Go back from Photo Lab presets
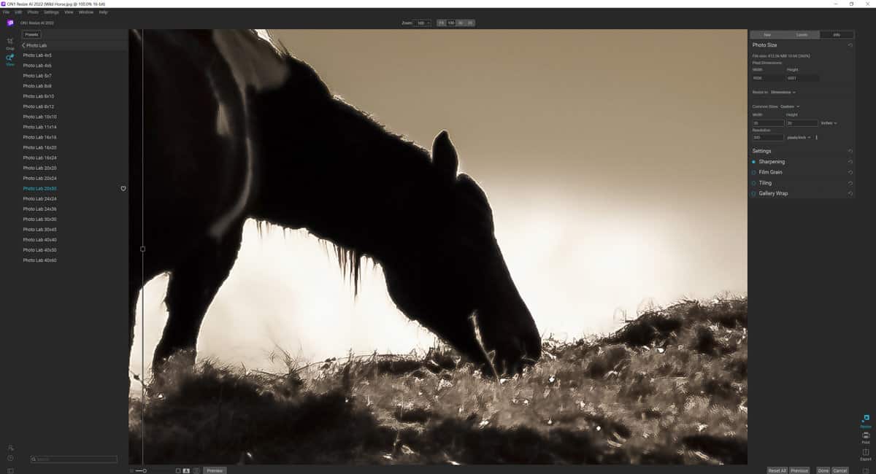The height and width of the screenshot is (474, 876). (x=23, y=45)
